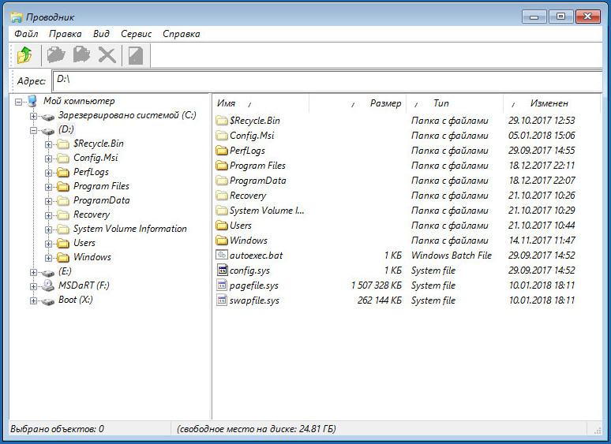The height and width of the screenshot is (444, 611).
Task: Click the 05.01.2018 15:06 date cell
Action: point(542,136)
